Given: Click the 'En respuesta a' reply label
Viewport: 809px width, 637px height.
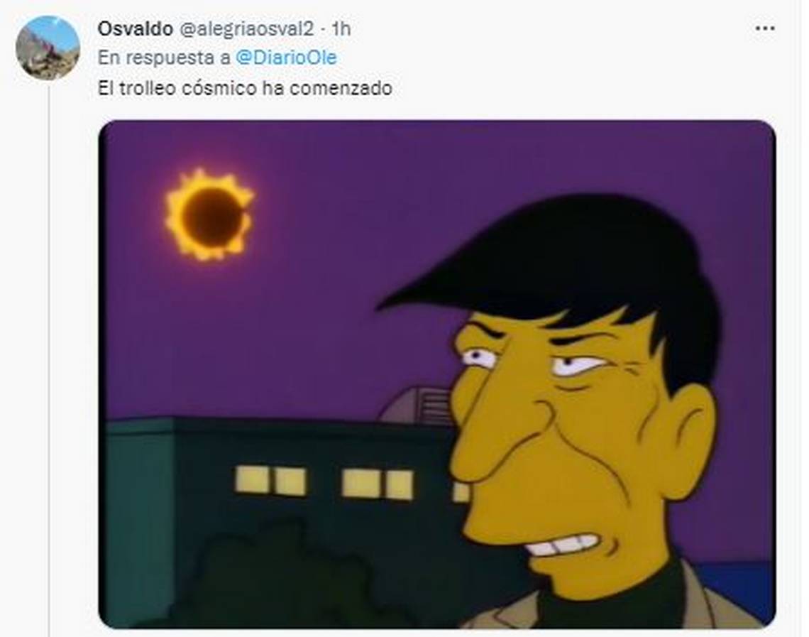Looking at the screenshot, I should click(164, 58).
